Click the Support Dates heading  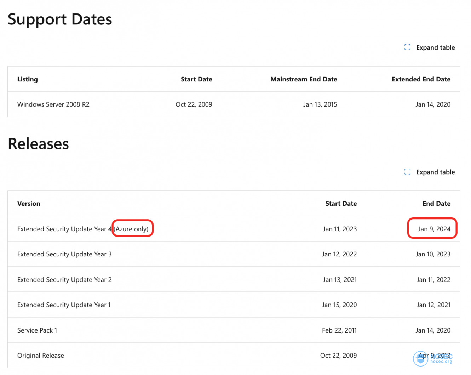pyautogui.click(x=60, y=19)
